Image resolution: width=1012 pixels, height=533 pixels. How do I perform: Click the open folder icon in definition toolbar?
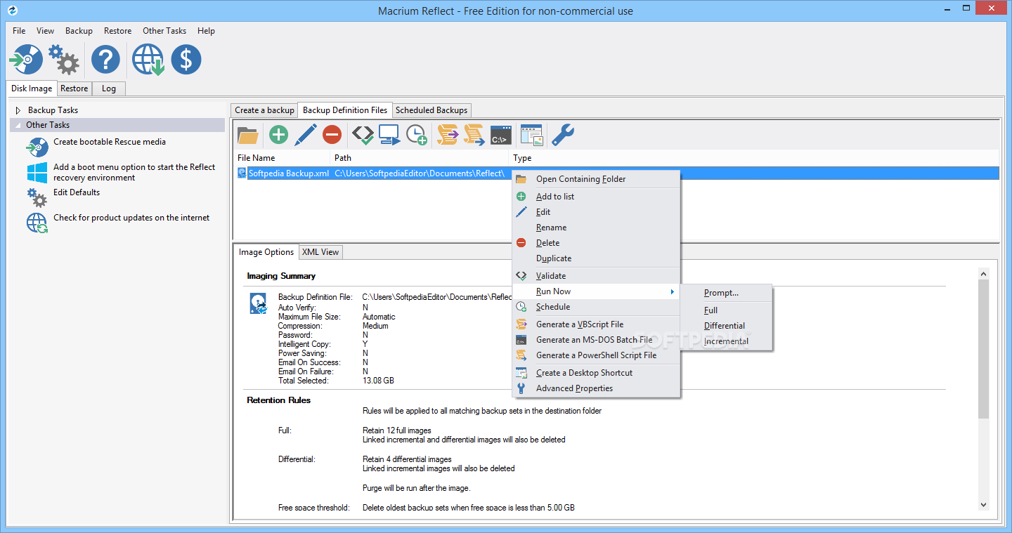pyautogui.click(x=248, y=134)
